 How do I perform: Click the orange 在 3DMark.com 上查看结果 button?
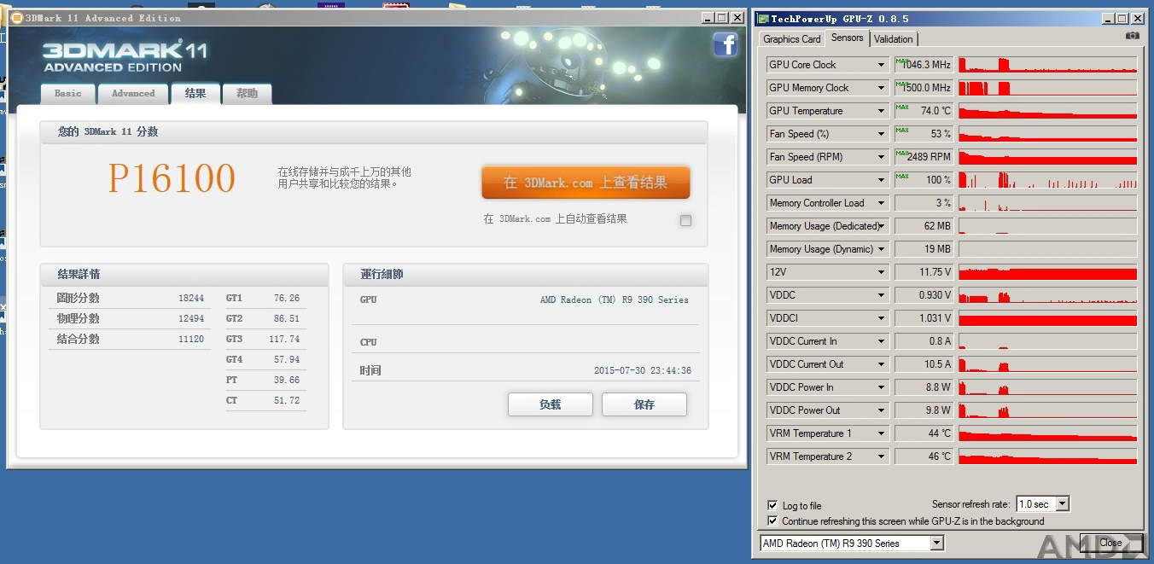(x=586, y=183)
